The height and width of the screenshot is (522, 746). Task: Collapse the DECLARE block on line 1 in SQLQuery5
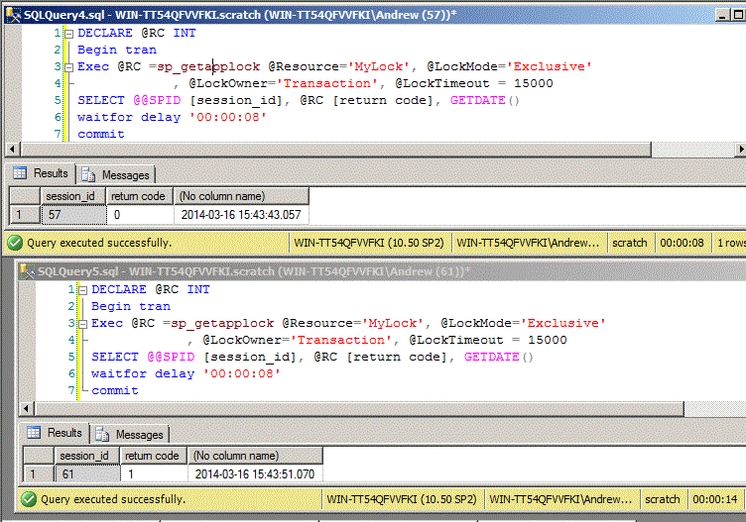tap(82, 290)
